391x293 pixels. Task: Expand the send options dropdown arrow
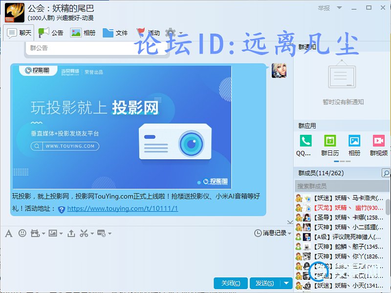pos(286,283)
